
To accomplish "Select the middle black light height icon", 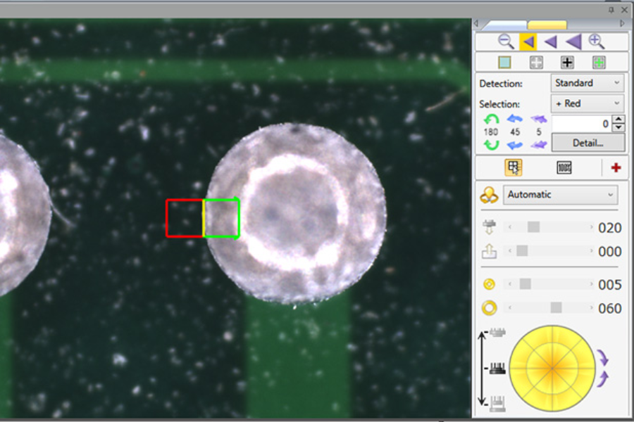I will coord(498,368).
